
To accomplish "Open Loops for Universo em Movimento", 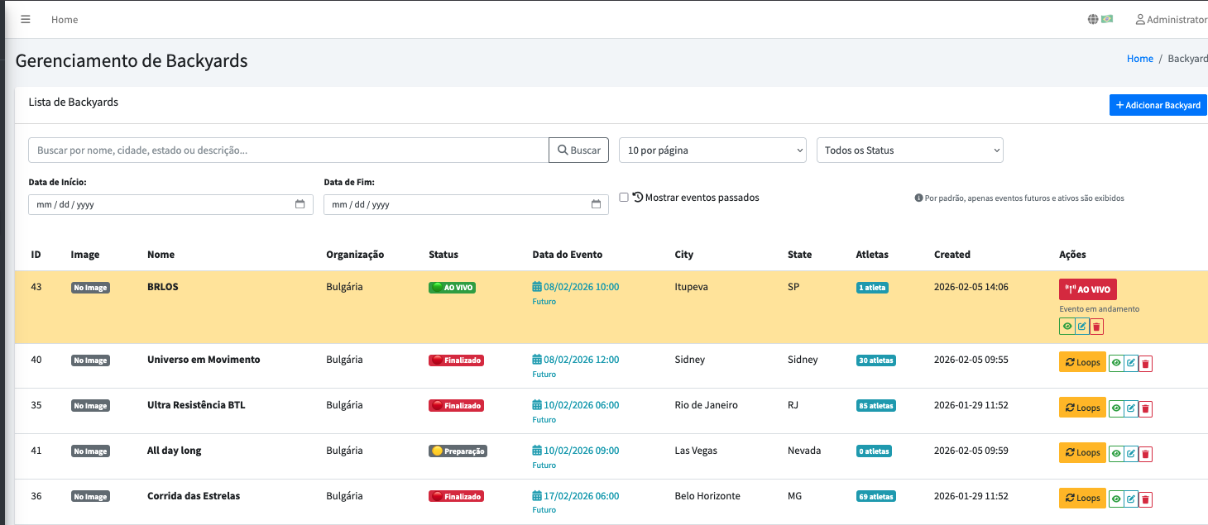I will [1082, 362].
